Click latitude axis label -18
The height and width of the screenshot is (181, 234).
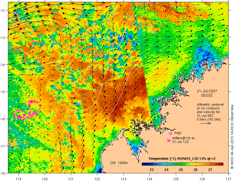tap(3, 173)
